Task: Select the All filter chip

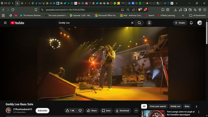Action: point(144,106)
